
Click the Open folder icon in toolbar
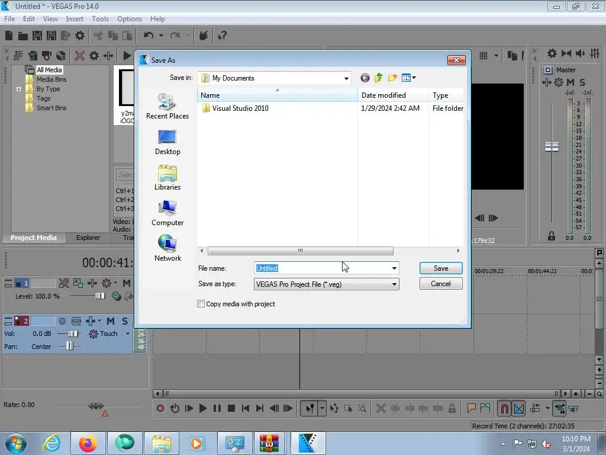coord(23,36)
